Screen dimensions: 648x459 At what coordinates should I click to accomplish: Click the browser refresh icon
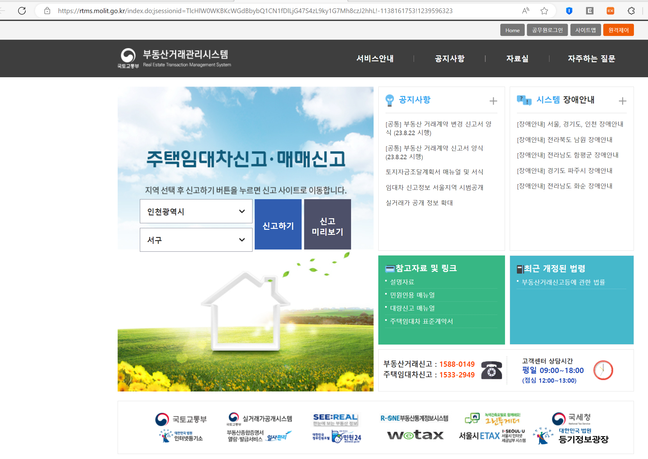tap(22, 11)
